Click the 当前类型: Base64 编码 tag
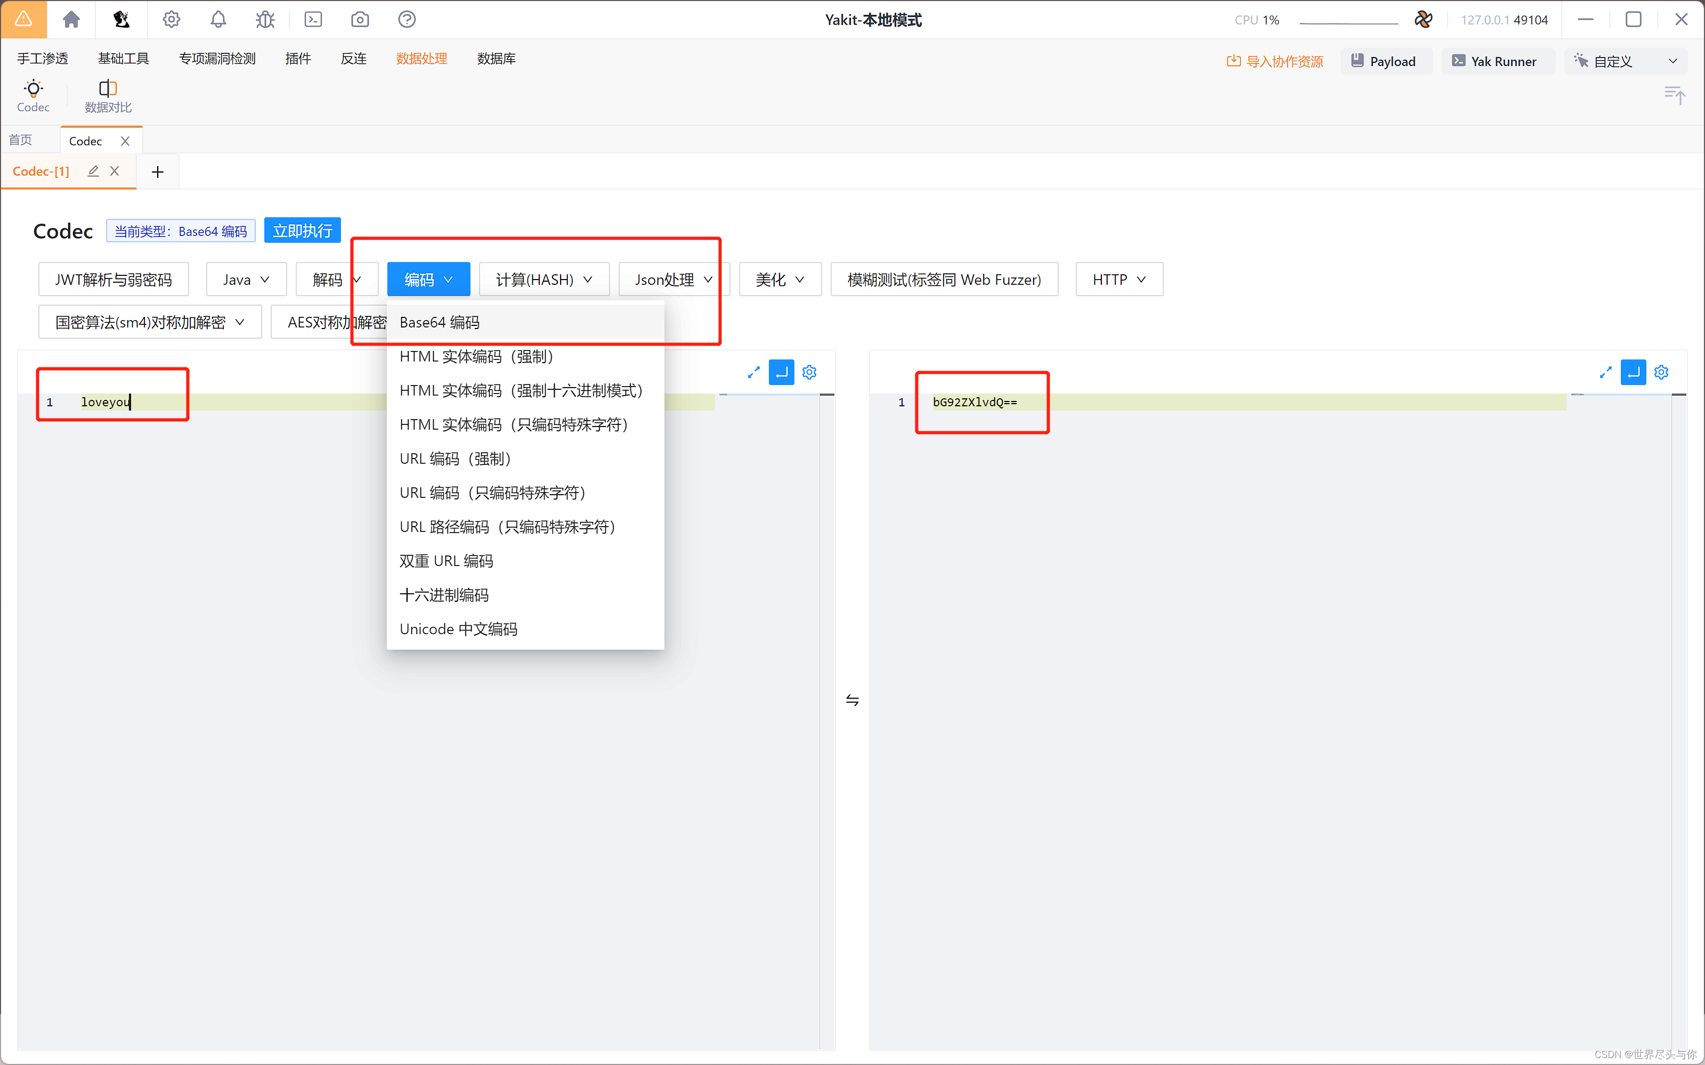1705x1065 pixels. click(181, 231)
